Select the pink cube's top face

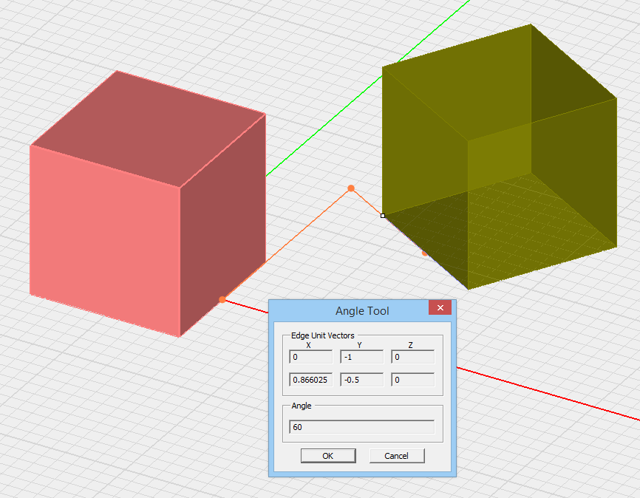148,129
